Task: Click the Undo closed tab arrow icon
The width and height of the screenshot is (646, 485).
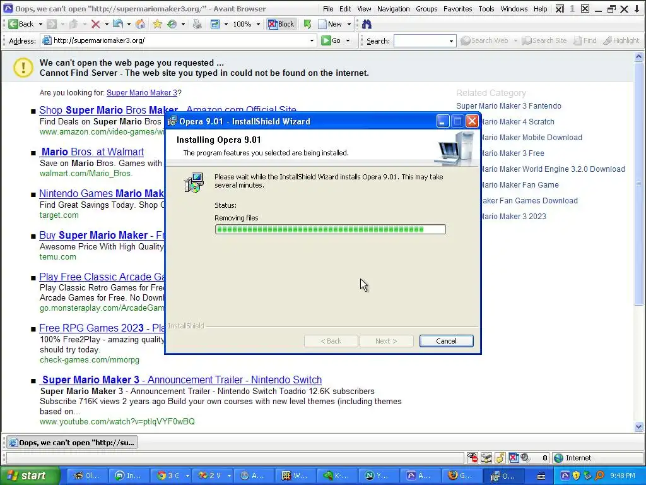Action: (x=117, y=25)
